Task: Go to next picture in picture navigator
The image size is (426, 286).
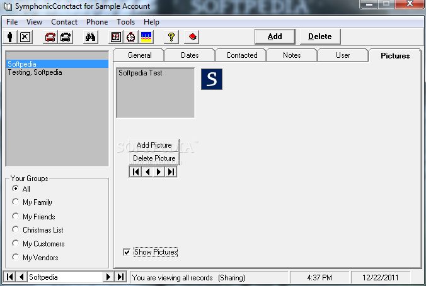Action: (x=159, y=172)
